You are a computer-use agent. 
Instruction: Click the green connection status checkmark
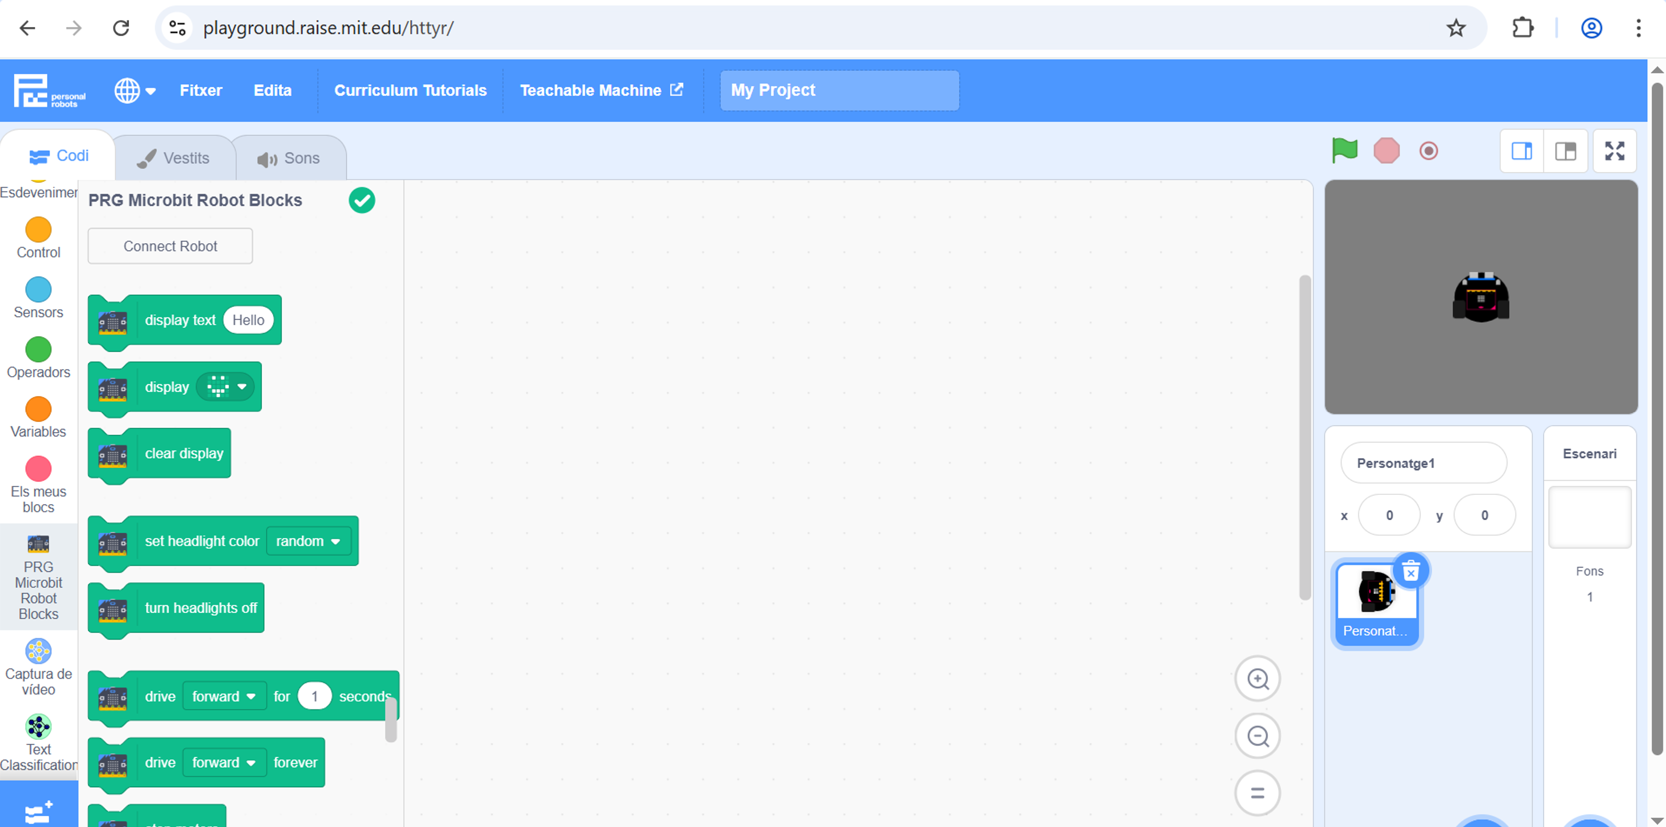coord(361,200)
